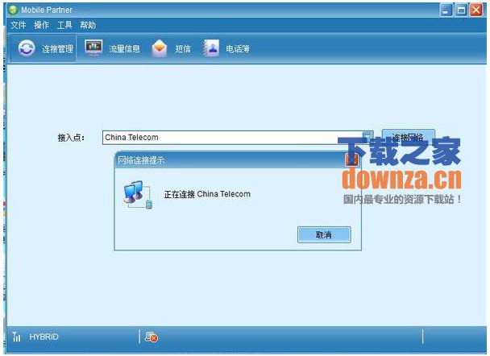Select the 流量信息 toolbar label
The width and height of the screenshot is (490, 356).
tap(125, 48)
